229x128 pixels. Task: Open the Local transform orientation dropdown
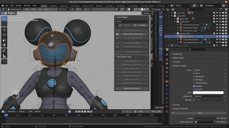(64, 10)
